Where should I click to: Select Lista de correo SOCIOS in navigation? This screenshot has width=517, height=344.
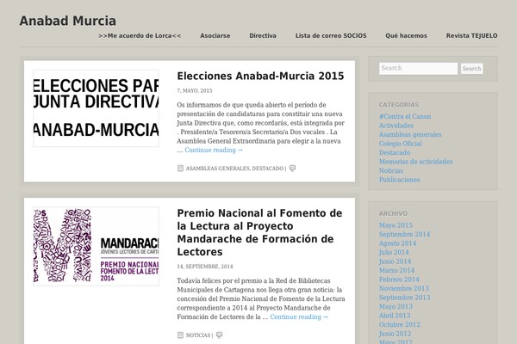click(x=331, y=35)
